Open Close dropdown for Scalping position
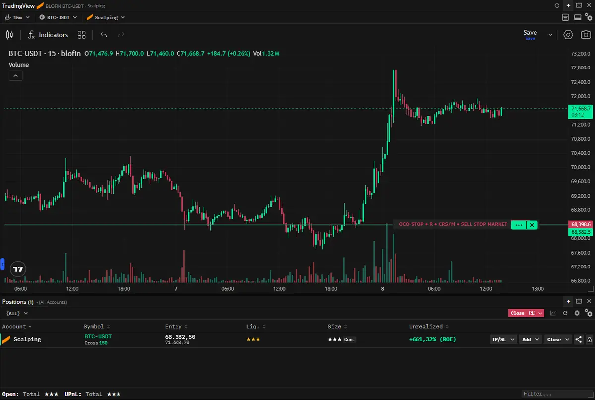Viewport: 595px width, 400px height. [x=558, y=339]
